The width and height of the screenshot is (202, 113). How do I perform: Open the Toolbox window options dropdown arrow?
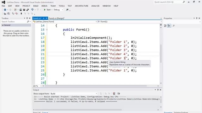[x=24, y=18]
